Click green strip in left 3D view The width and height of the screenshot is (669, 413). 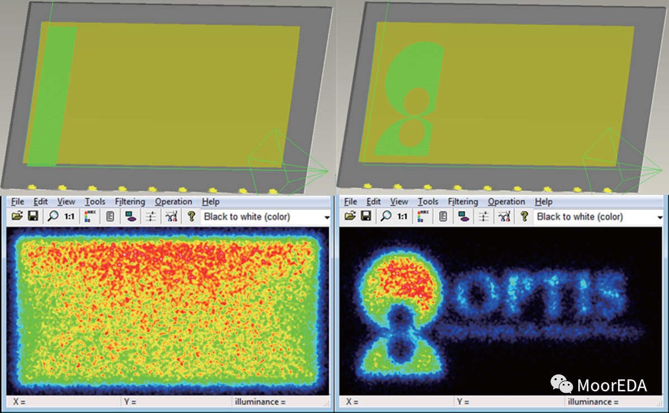(52, 96)
